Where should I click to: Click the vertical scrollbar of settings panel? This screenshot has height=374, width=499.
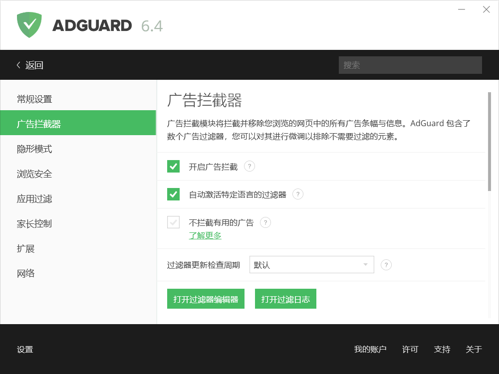[x=490, y=142]
